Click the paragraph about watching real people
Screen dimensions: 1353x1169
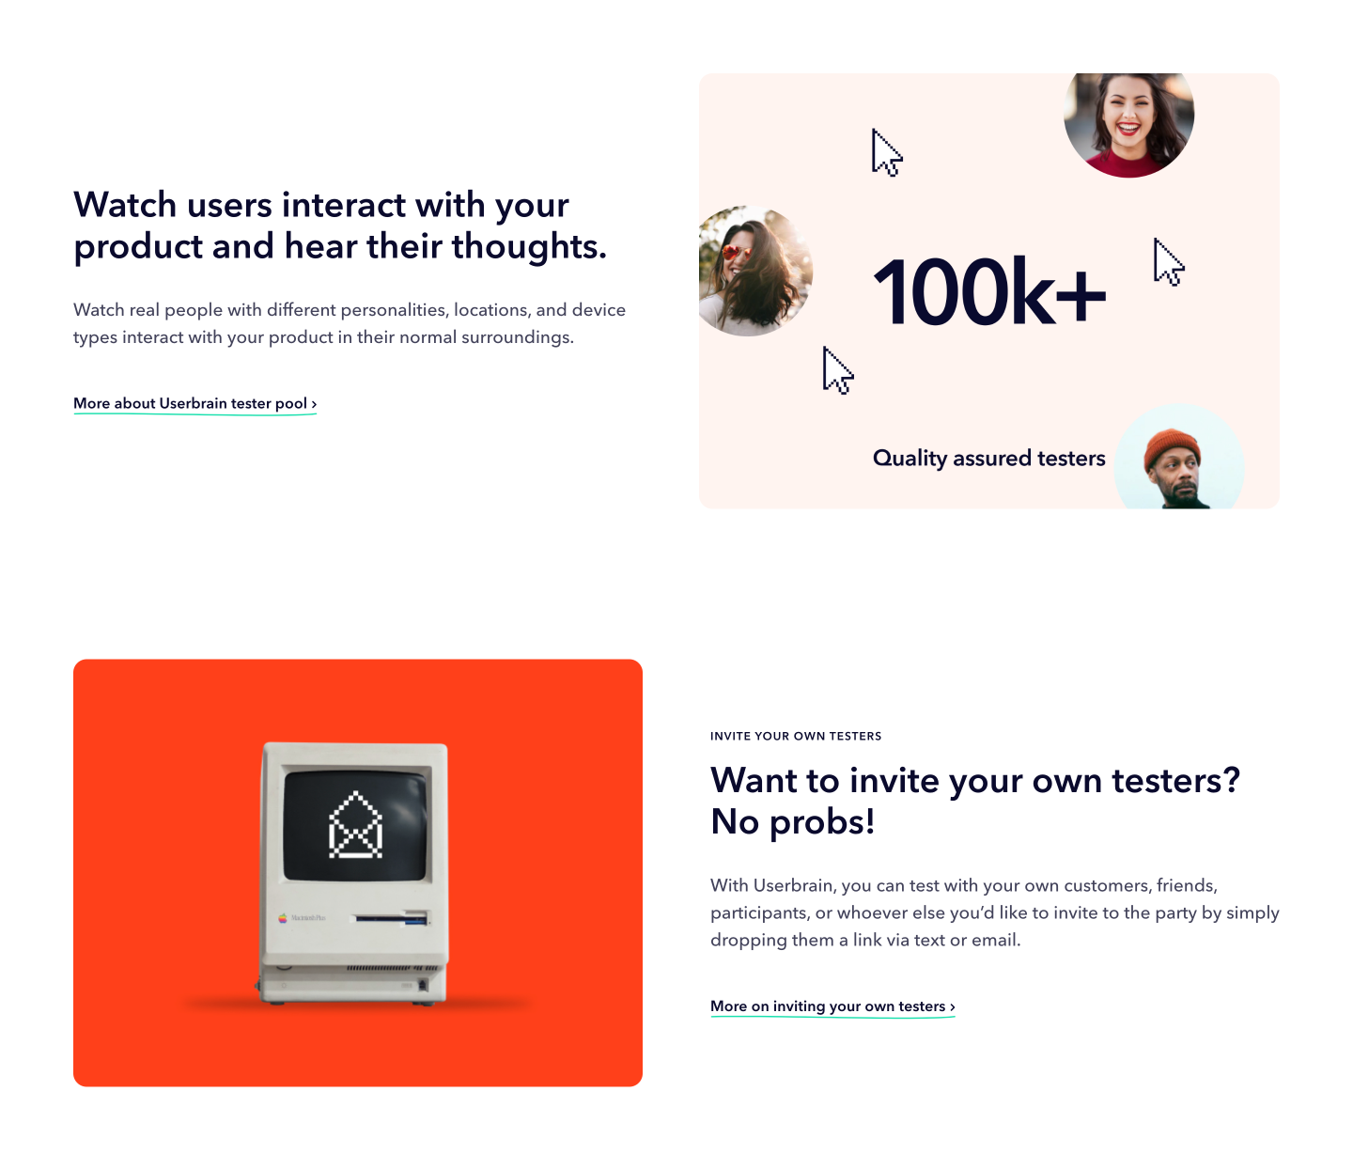[350, 323]
